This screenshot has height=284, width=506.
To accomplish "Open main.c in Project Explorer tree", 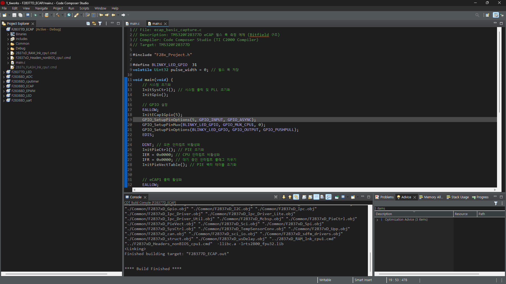I will click(20, 63).
